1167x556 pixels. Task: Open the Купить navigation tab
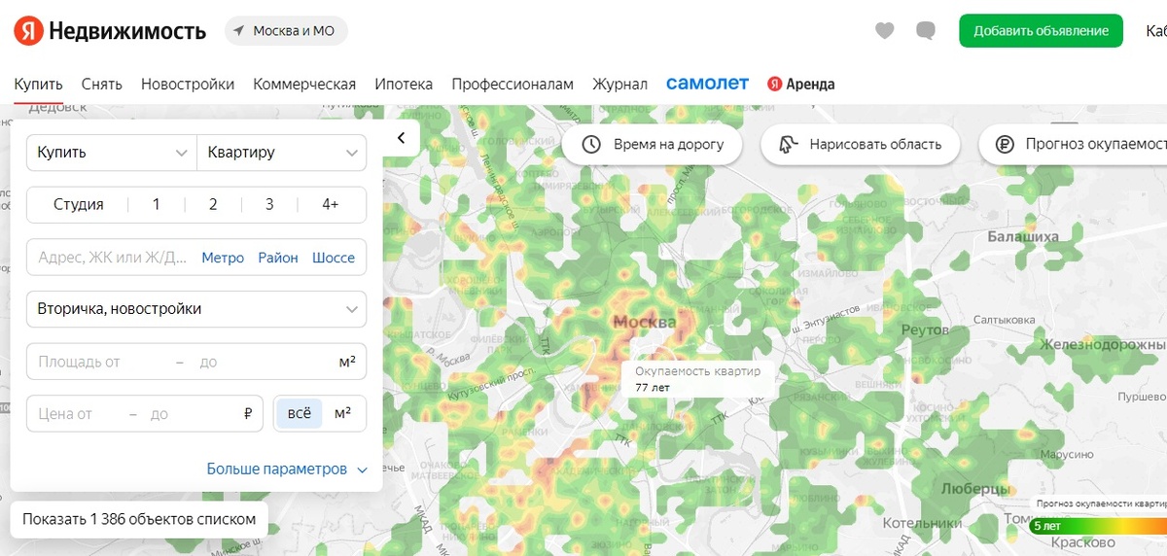(x=39, y=85)
